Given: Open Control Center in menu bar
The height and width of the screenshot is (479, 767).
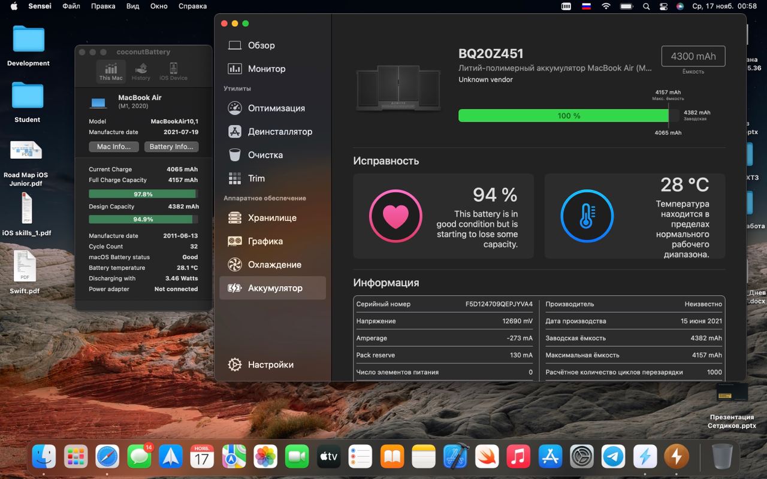Looking at the screenshot, I should [x=663, y=6].
